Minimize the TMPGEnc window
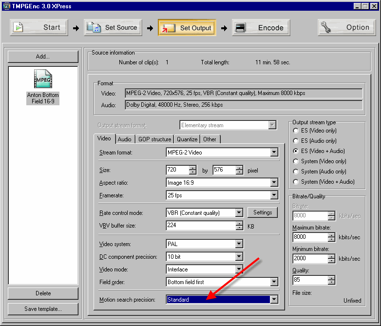This screenshot has width=381, height=326. click(357, 6)
